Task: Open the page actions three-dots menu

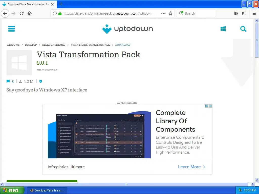Action: [163, 13]
